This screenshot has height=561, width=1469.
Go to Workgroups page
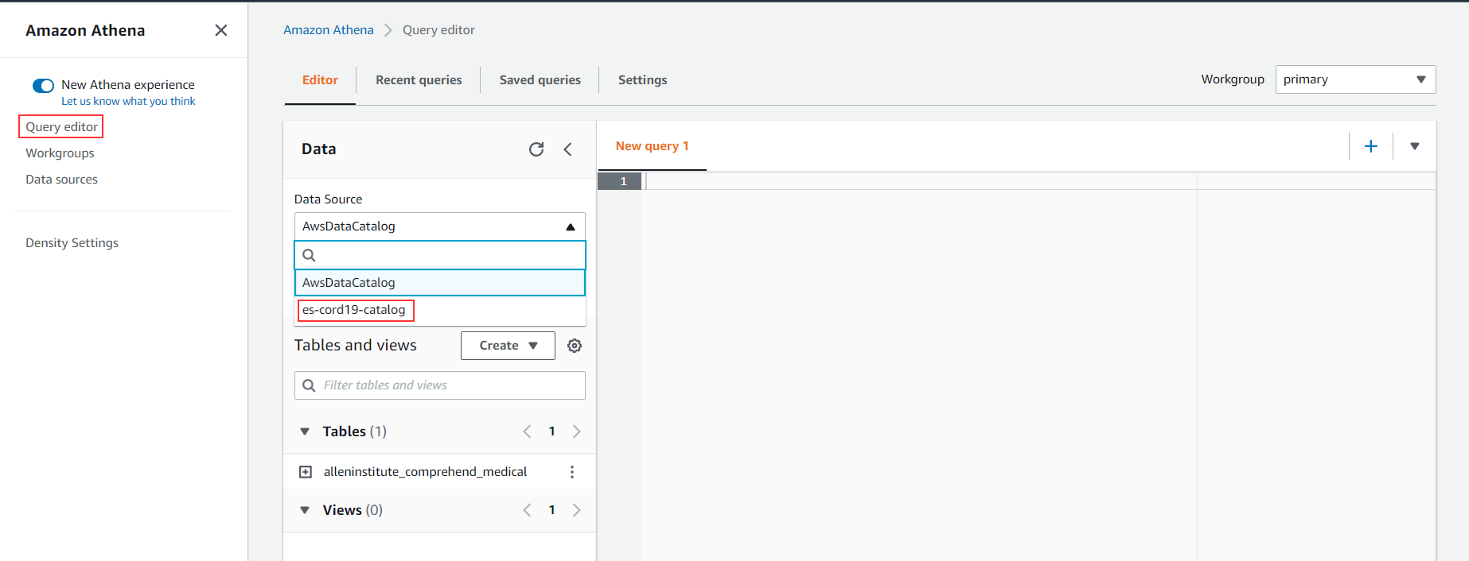60,153
